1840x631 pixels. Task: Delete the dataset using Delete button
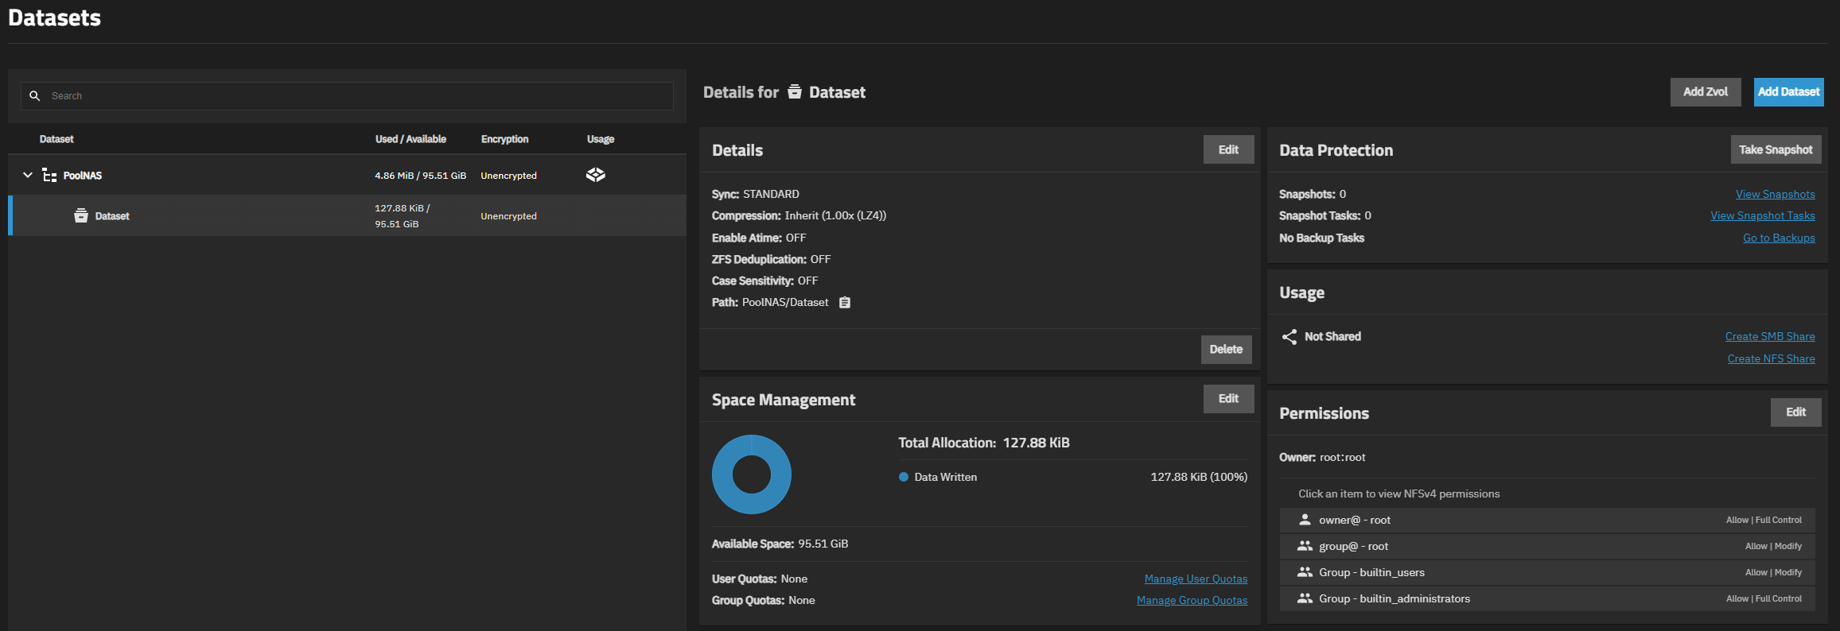click(1225, 350)
